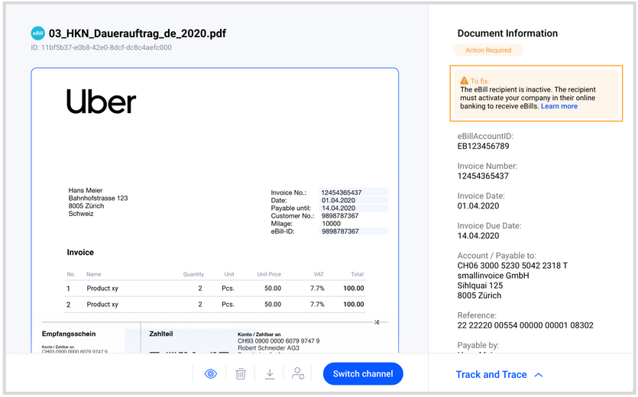Click the trash delete icon

[241, 373]
